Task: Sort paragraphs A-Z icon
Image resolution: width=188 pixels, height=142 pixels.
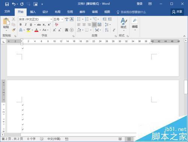Action: coord(107,30)
